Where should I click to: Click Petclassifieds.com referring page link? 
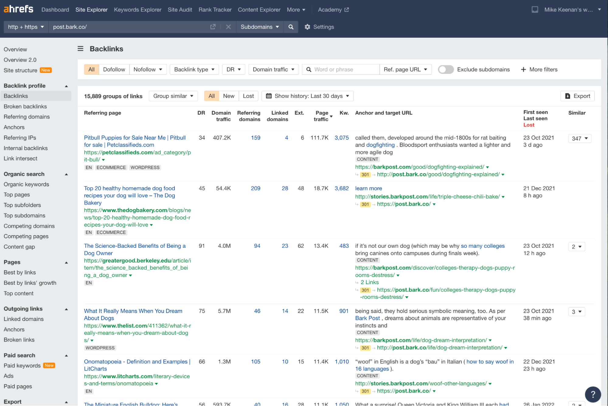[x=136, y=141]
